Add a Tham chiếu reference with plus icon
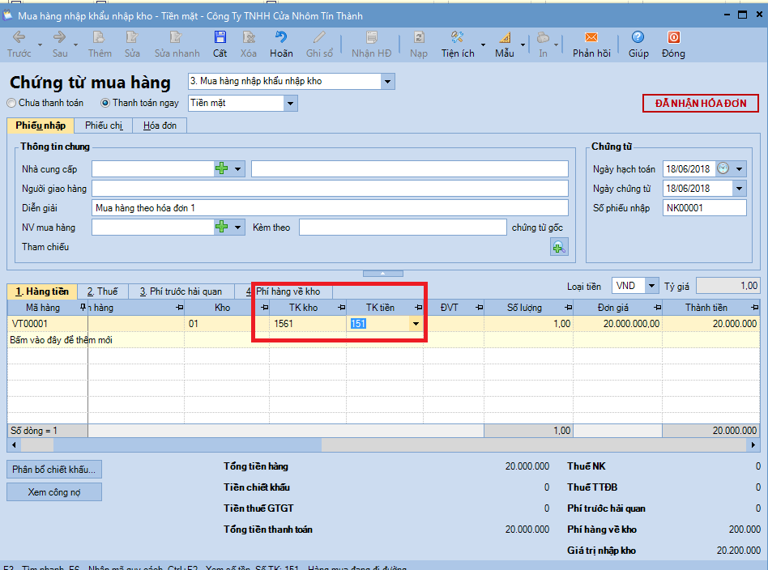 pos(559,248)
